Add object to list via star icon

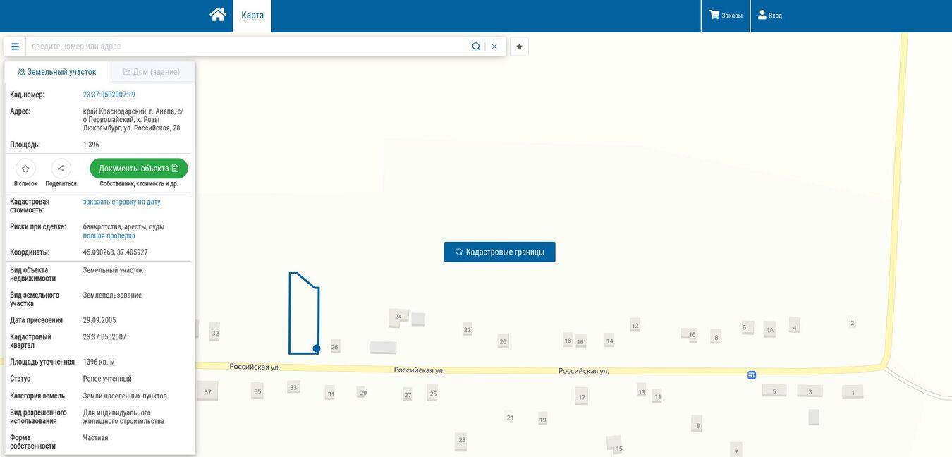coord(25,169)
